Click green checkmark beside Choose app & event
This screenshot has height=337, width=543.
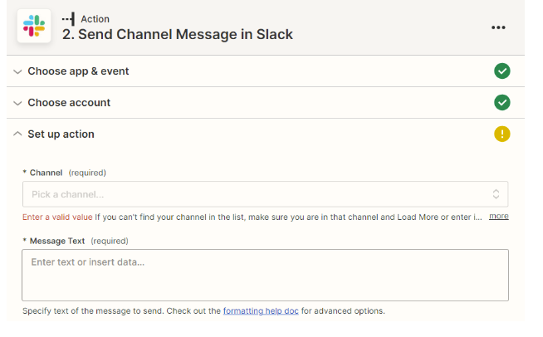click(x=501, y=71)
